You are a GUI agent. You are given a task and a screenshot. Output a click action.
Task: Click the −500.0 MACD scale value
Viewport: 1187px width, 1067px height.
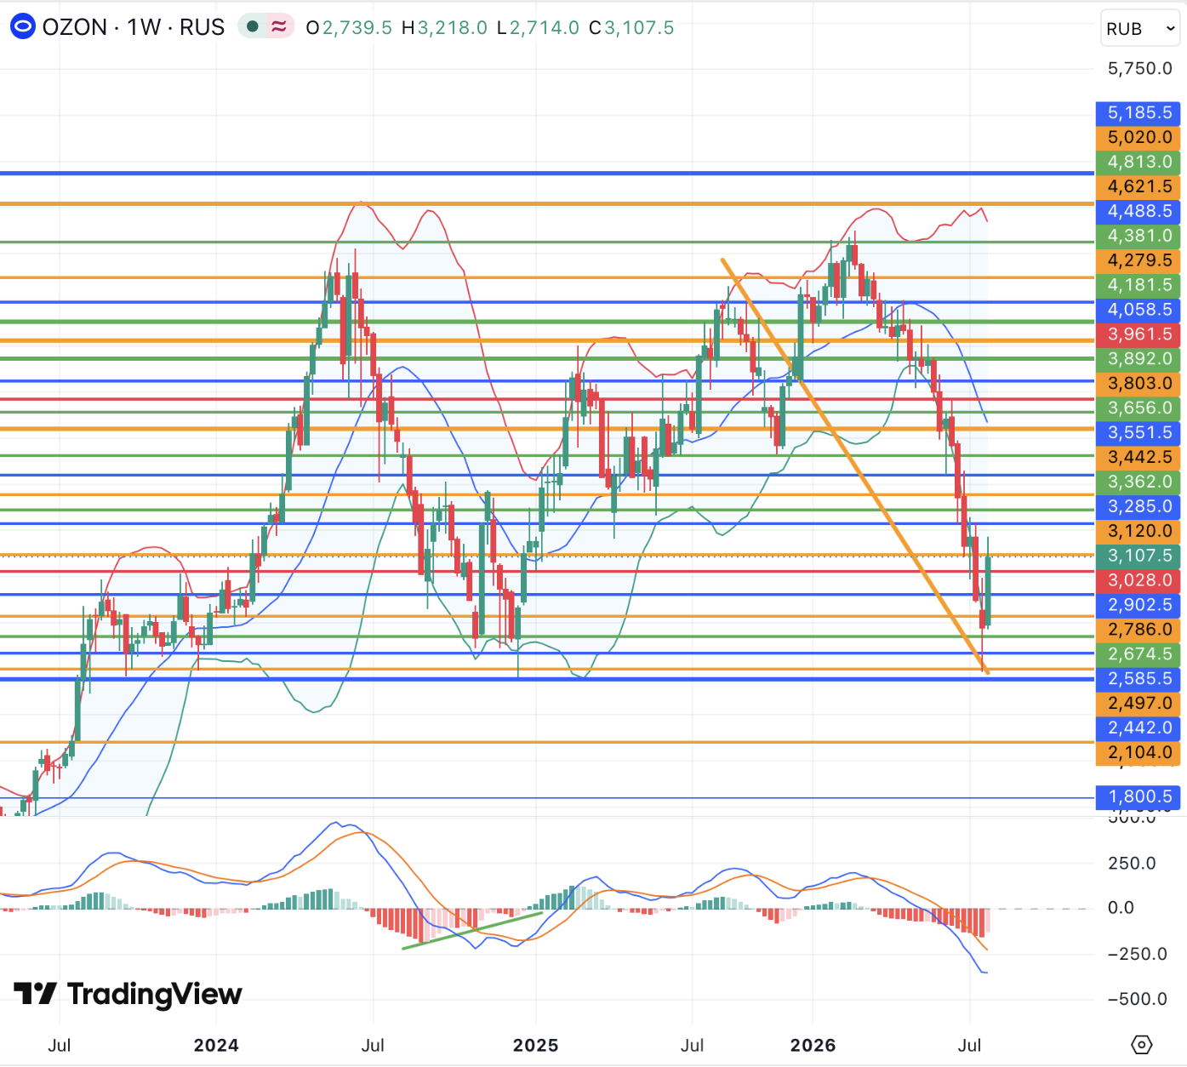click(x=1138, y=1000)
